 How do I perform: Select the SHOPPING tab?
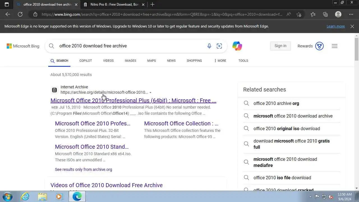point(194,61)
